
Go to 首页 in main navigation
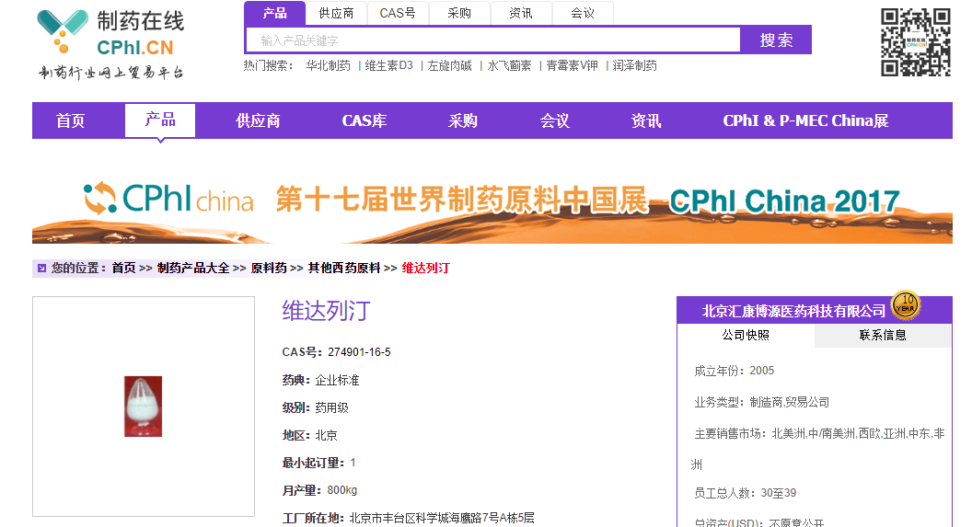tap(70, 120)
